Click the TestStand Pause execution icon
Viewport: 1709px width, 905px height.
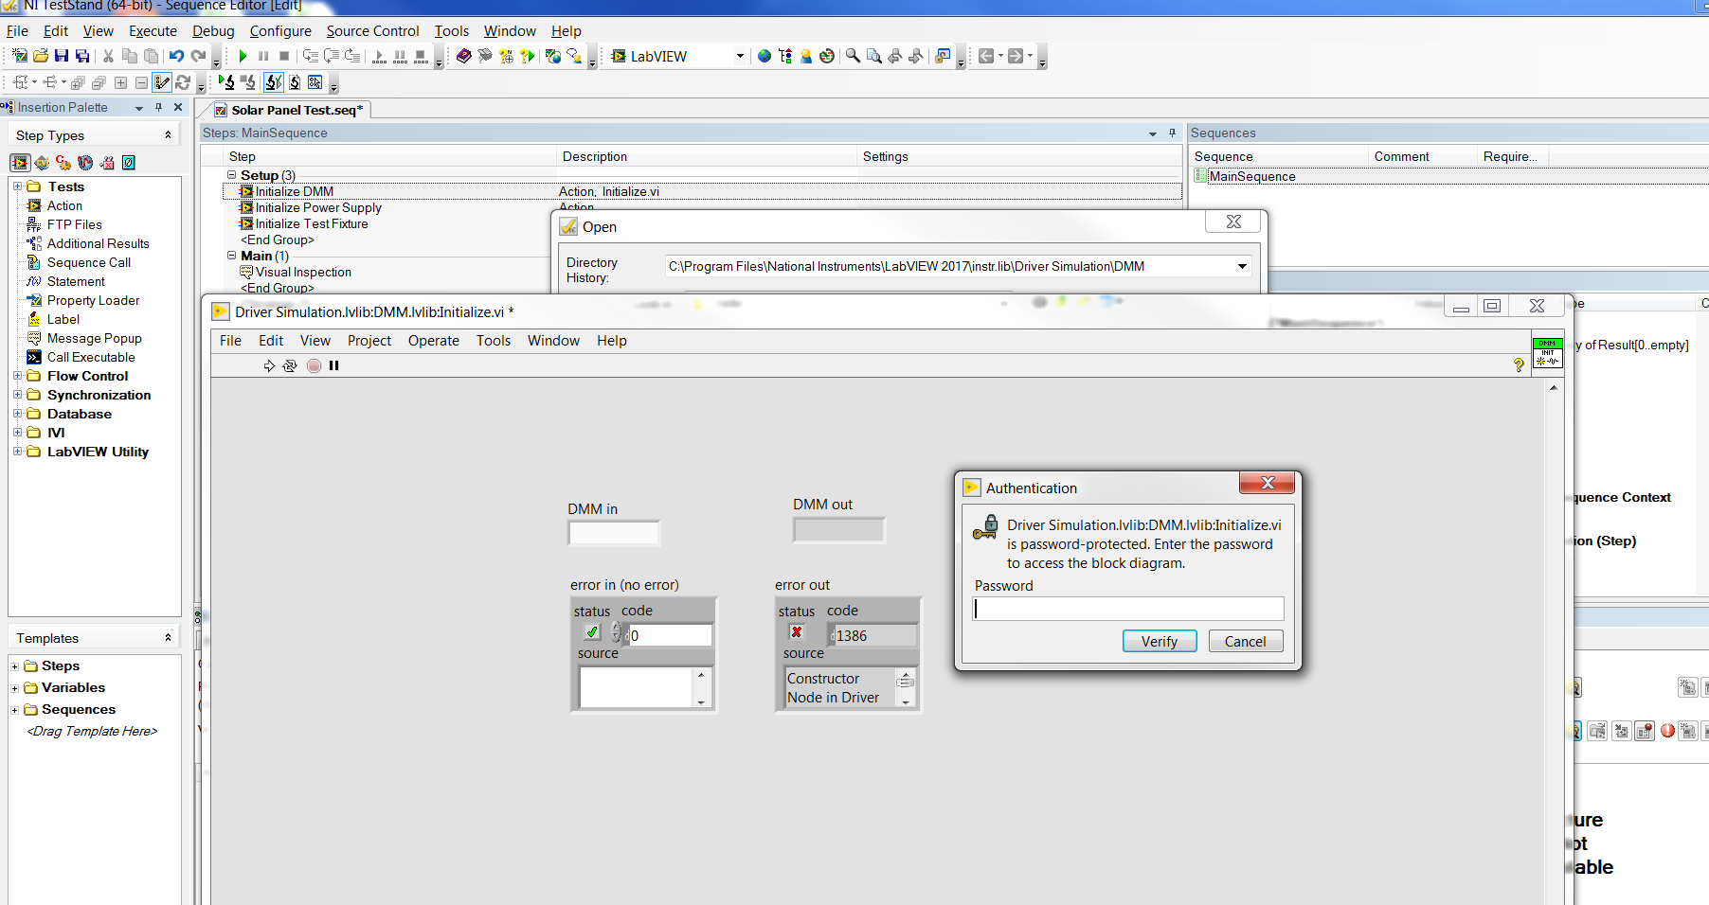pyautogui.click(x=263, y=56)
